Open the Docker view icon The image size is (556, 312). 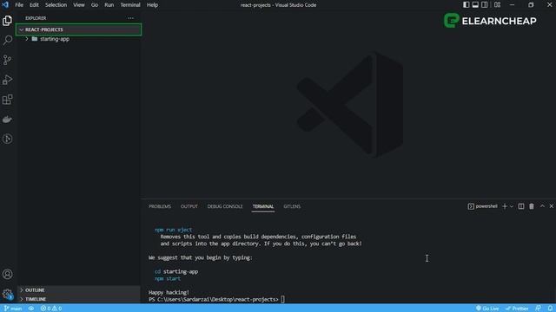(x=8, y=120)
